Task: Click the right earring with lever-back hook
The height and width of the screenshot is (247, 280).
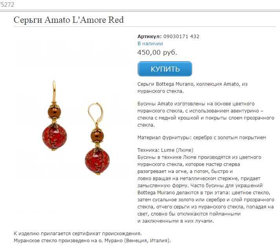Action: (x=97, y=138)
